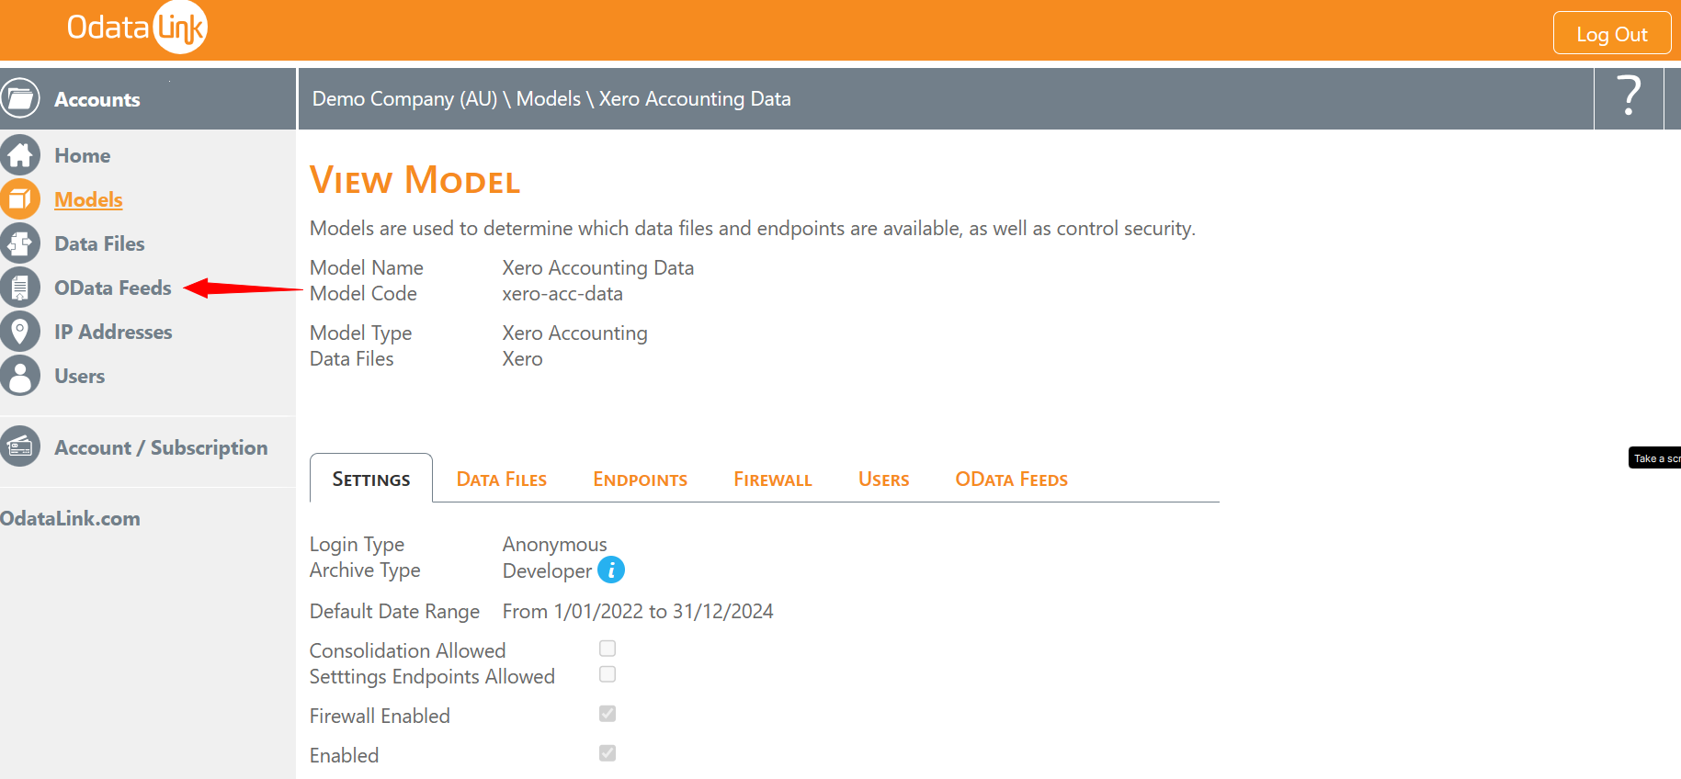1681x779 pixels.
Task: Open the Developer info tooltip icon
Action: point(612,570)
